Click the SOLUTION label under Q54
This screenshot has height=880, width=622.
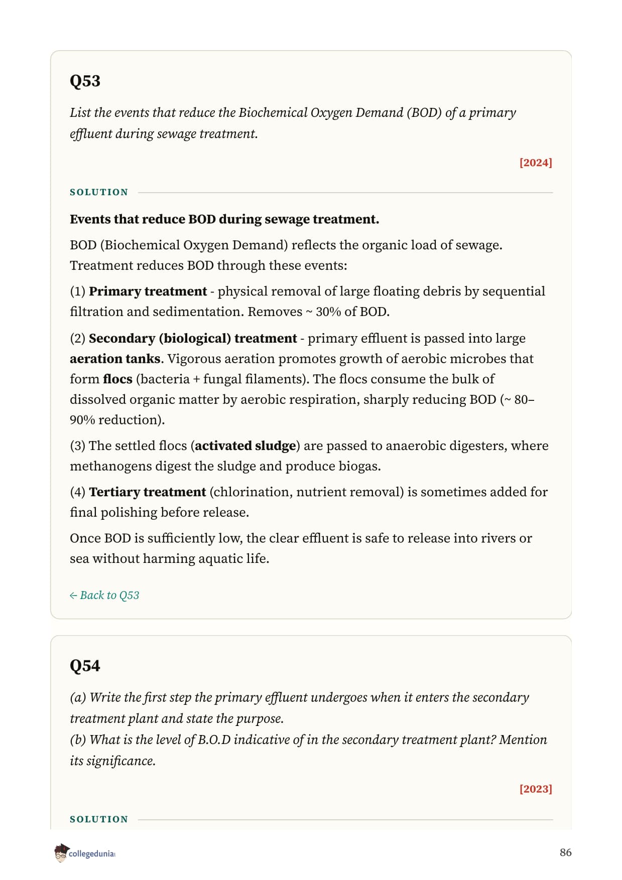click(x=99, y=819)
